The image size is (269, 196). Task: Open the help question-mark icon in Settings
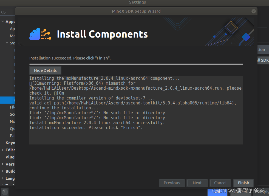pos(4,192)
